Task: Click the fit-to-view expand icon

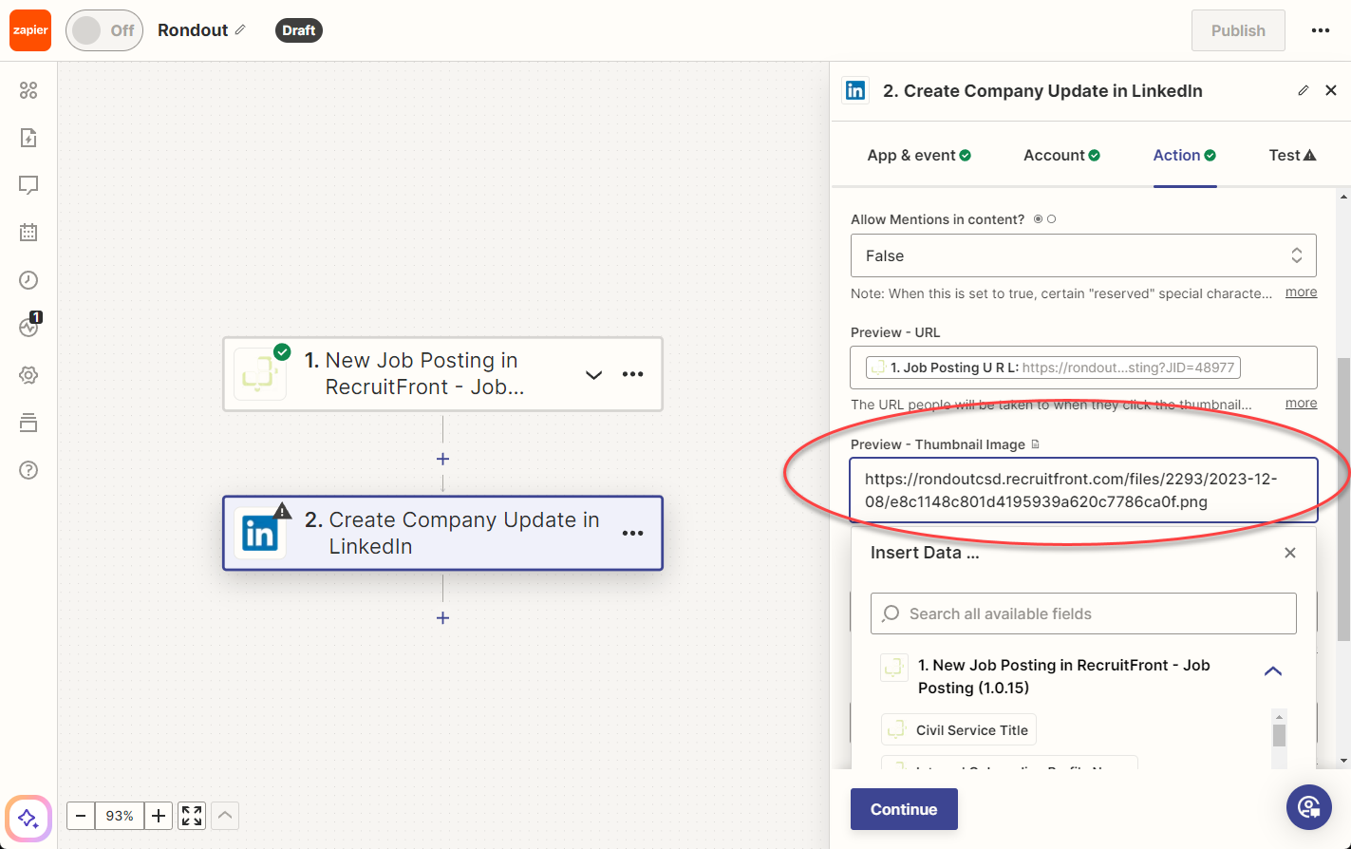Action: click(192, 816)
